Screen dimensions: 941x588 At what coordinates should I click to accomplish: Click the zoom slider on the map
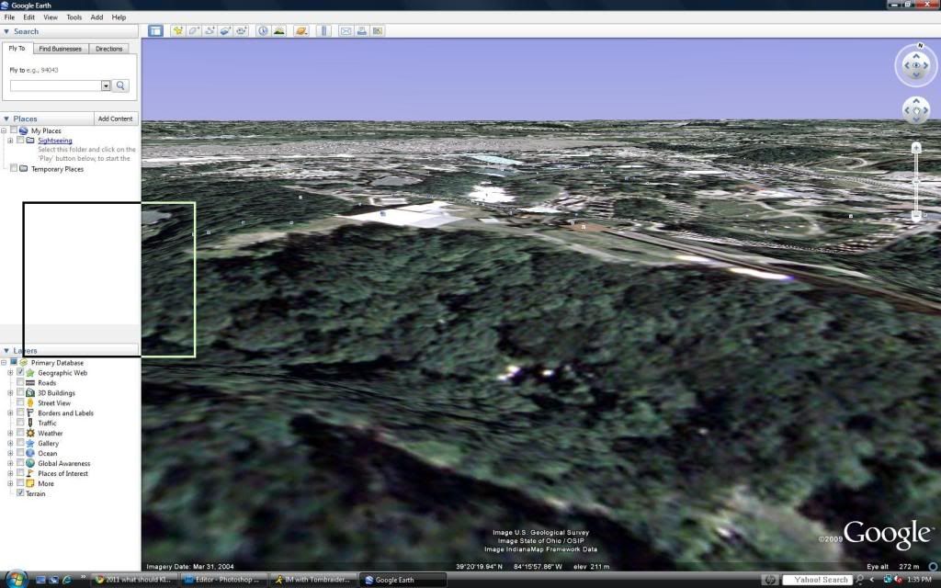coord(916,181)
